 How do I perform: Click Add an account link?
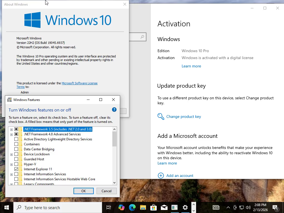pyautogui.click(x=180, y=176)
